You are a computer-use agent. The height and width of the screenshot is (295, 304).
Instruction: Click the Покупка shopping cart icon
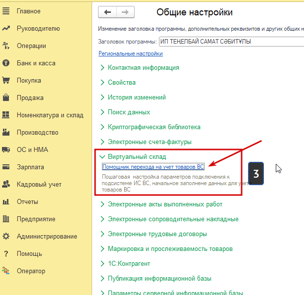[x=6, y=80]
